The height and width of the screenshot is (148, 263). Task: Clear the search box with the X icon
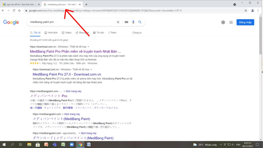tap(118, 22)
